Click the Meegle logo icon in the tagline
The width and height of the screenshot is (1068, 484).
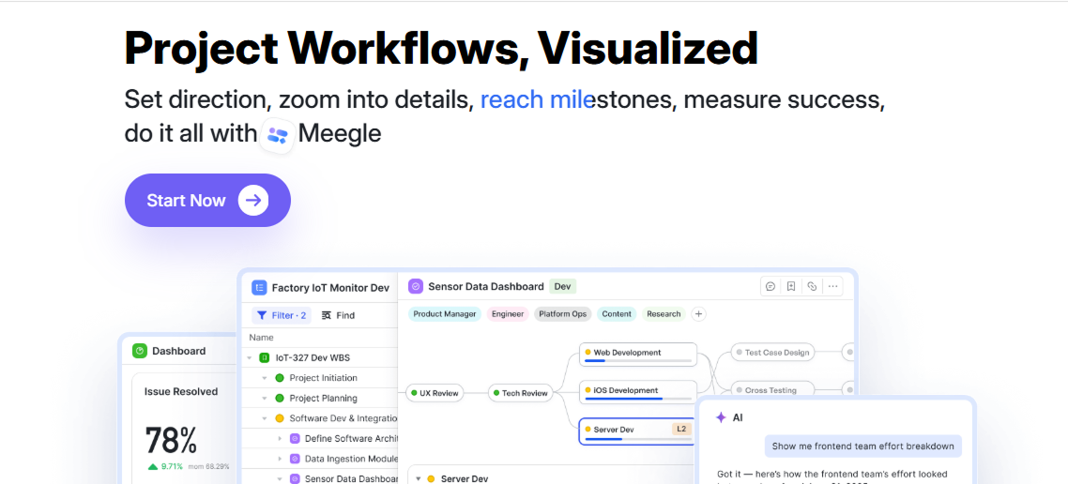click(x=277, y=134)
